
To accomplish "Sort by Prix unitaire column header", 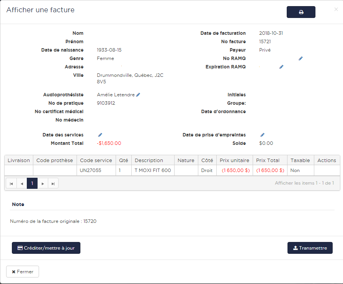I will 234,160.
